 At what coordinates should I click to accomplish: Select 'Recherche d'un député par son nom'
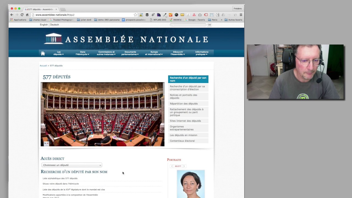pos(188,79)
